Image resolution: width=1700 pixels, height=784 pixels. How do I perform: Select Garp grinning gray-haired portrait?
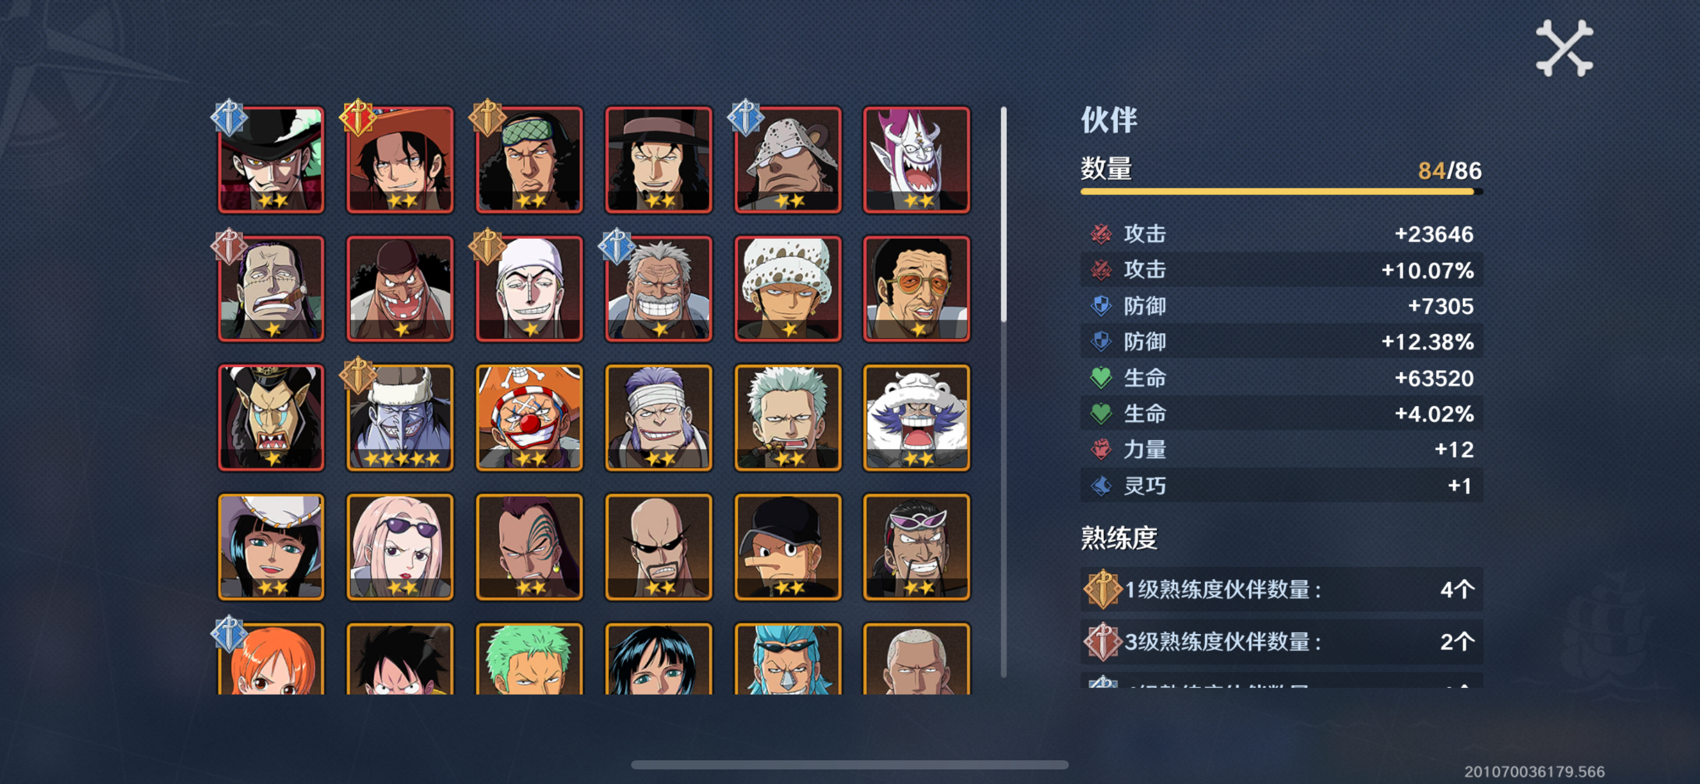pos(658,289)
